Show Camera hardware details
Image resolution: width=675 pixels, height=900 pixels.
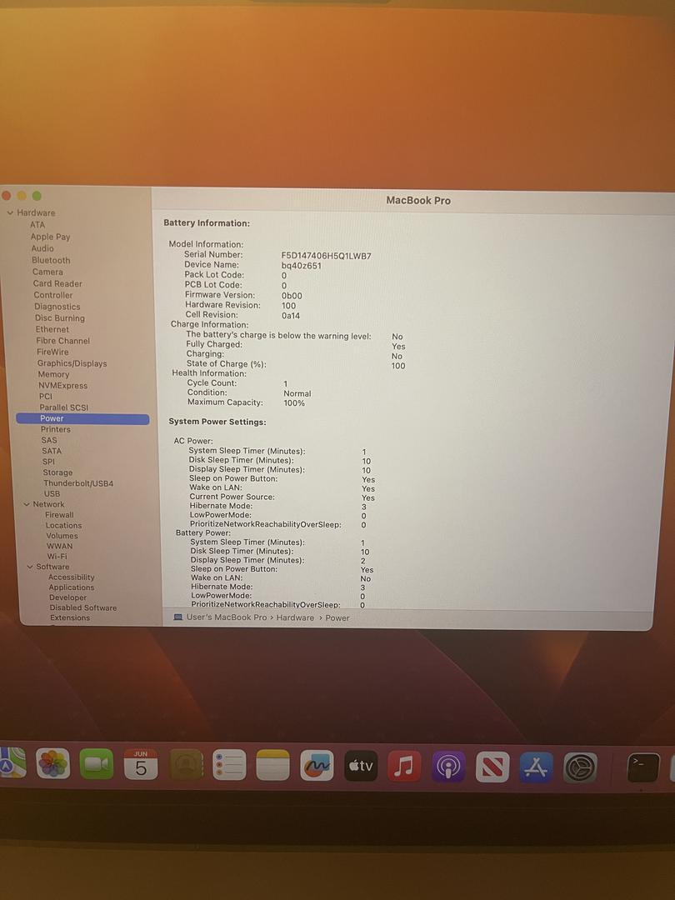(47, 272)
